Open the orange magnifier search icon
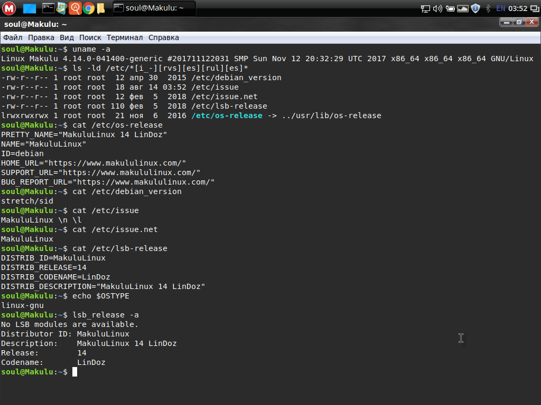The height and width of the screenshot is (405, 541). point(75,8)
